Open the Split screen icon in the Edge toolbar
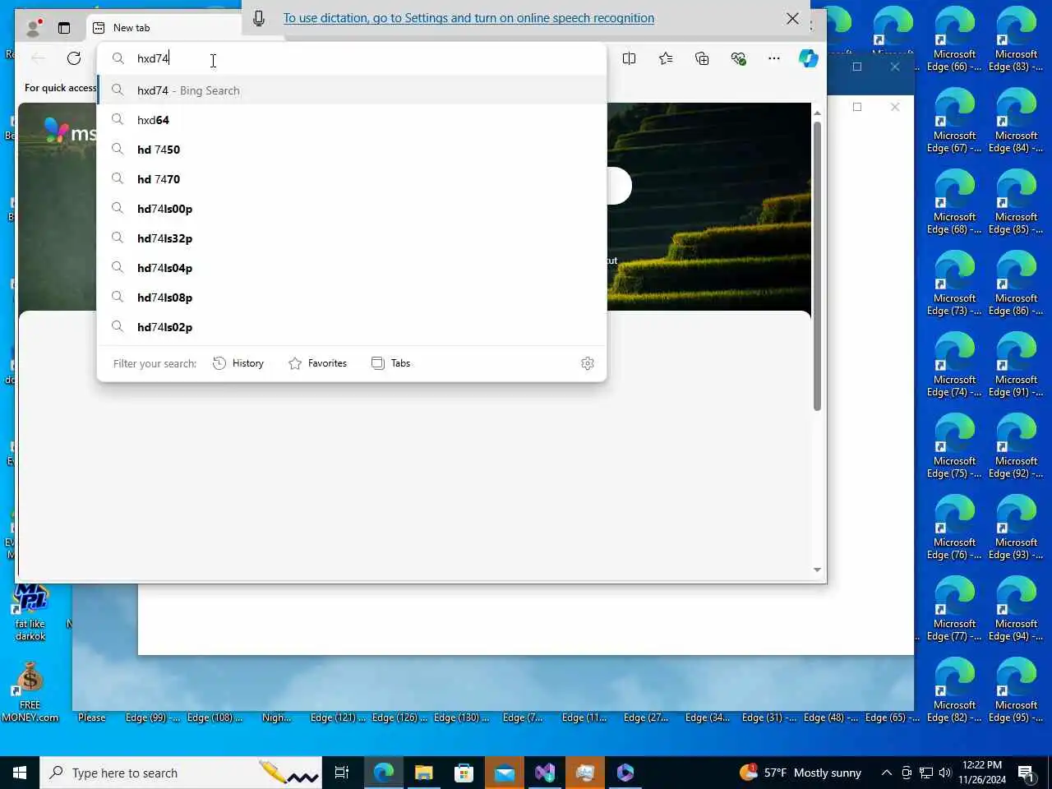 (x=630, y=58)
